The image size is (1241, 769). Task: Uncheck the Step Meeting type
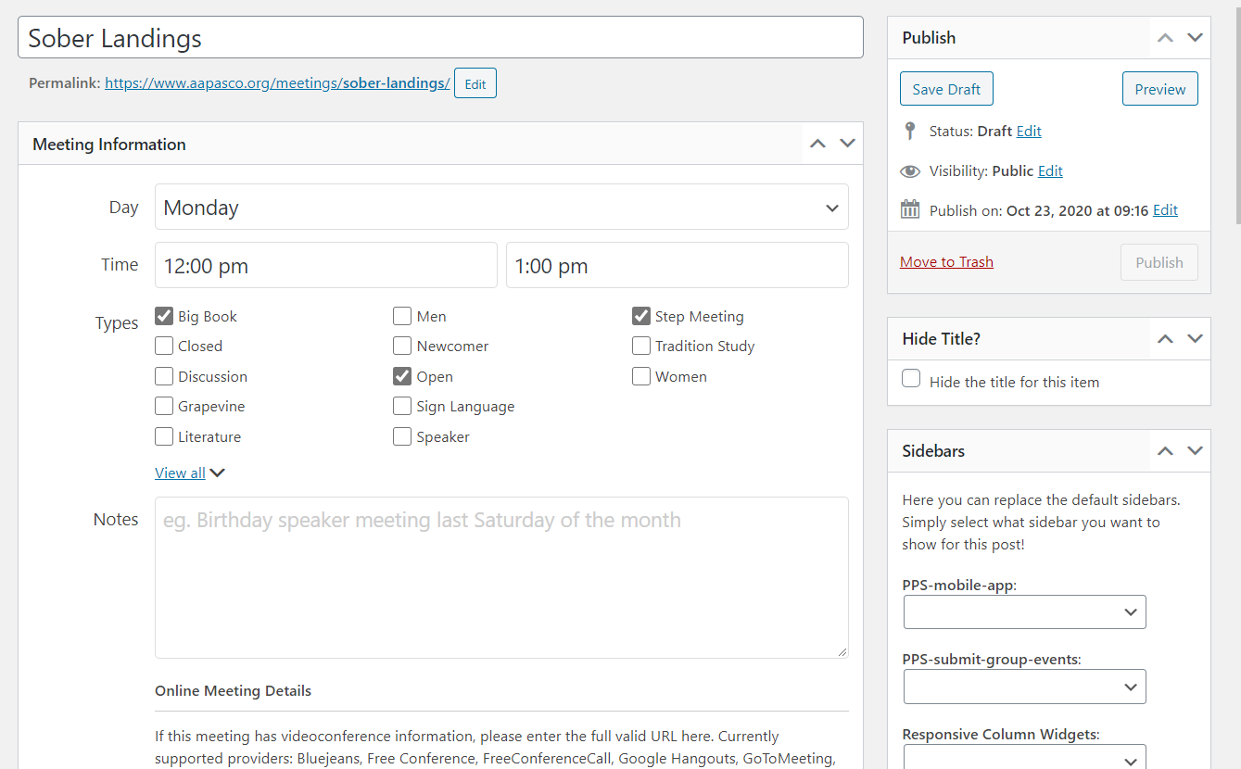click(x=641, y=316)
